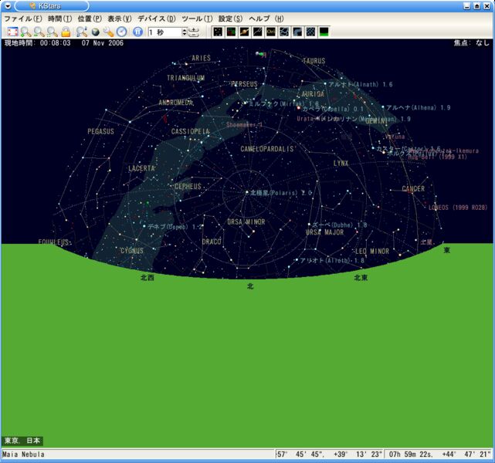Toggle the green ground horizon display
This screenshot has height=463, width=495.
pos(324,32)
